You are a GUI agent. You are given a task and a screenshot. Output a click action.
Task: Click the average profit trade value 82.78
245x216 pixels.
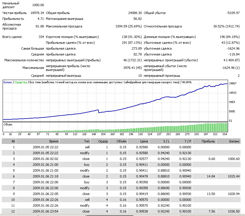[138, 54]
